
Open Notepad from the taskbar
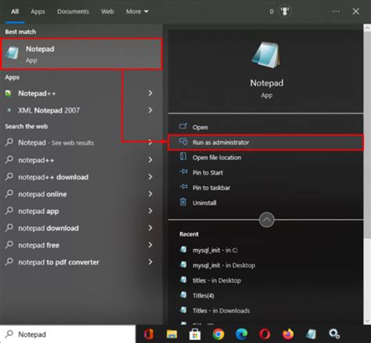[x=311, y=334]
